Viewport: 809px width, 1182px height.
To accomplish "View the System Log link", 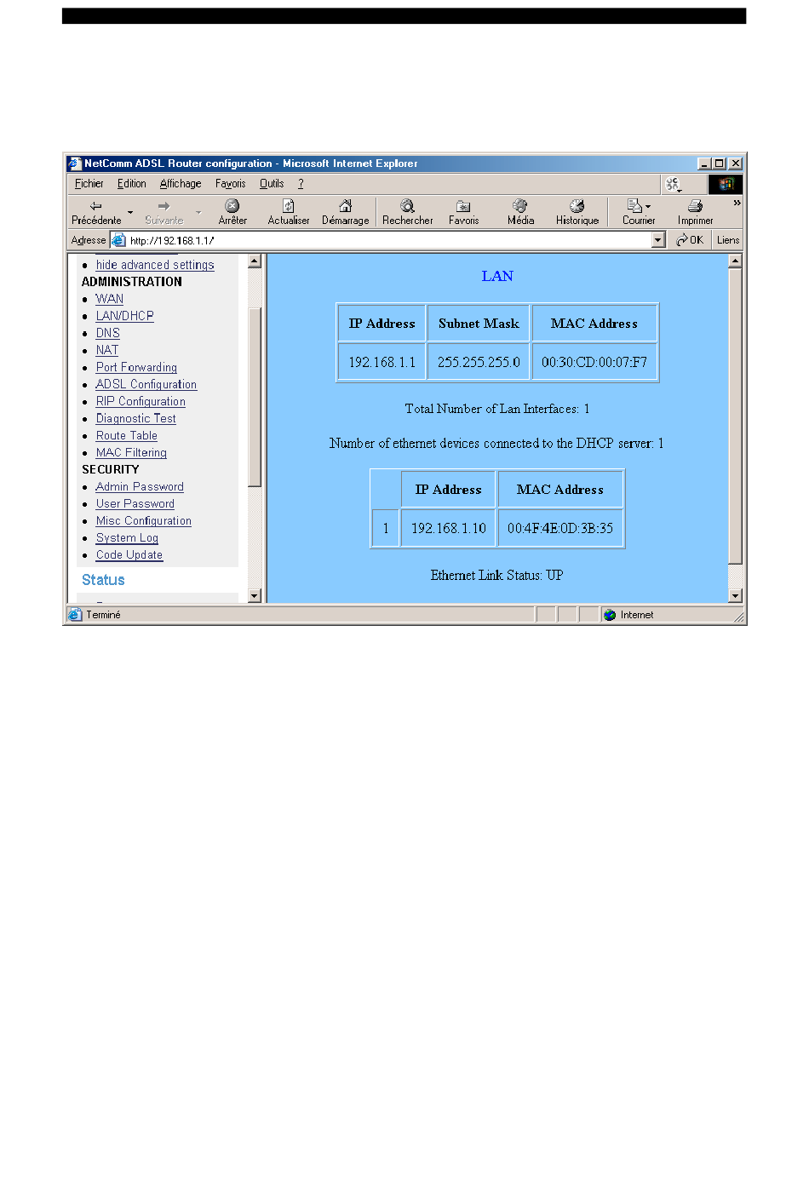I will click(127, 537).
